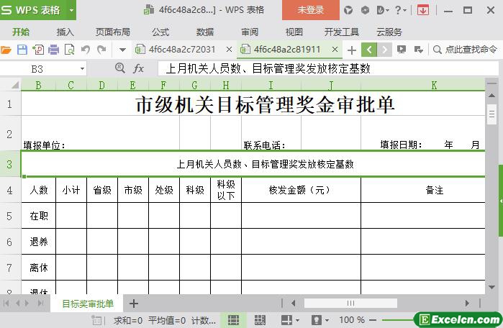503x328 pixels.
Task: Open the 视图 ribbon tab
Action: [x=294, y=32]
